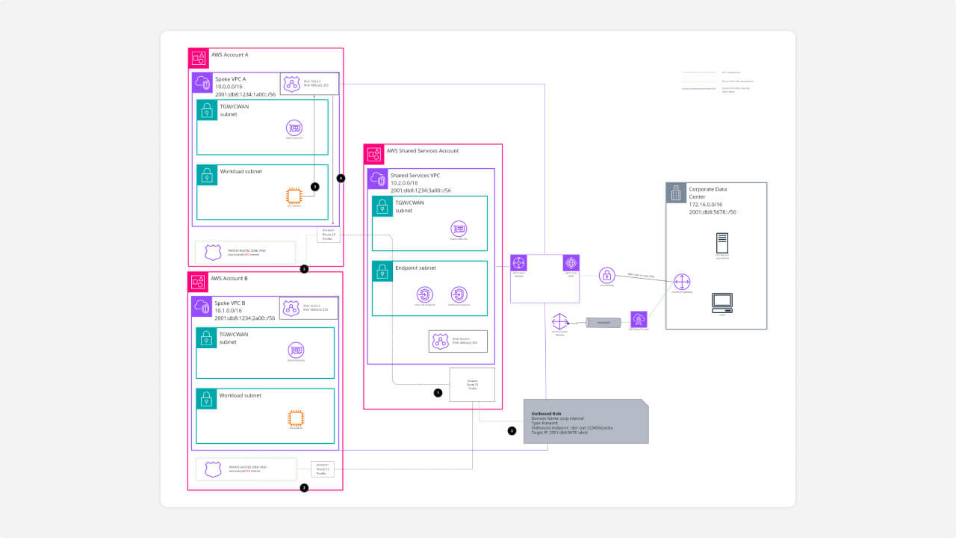Click the outbound endpoint icon in Endpoint subnet
Viewport: 956px width, 538px height.
(459, 294)
